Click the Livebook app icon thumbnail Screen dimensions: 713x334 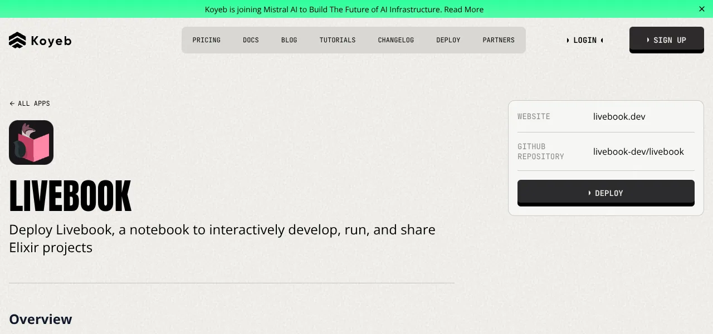31,143
